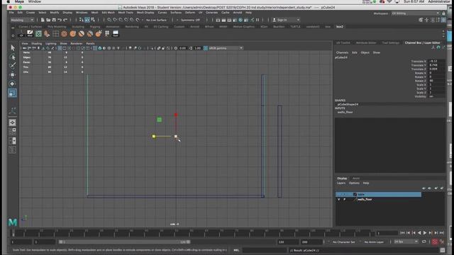The width and height of the screenshot is (454, 255).
Task: Open Layers menu in layer editor
Action: point(341,183)
